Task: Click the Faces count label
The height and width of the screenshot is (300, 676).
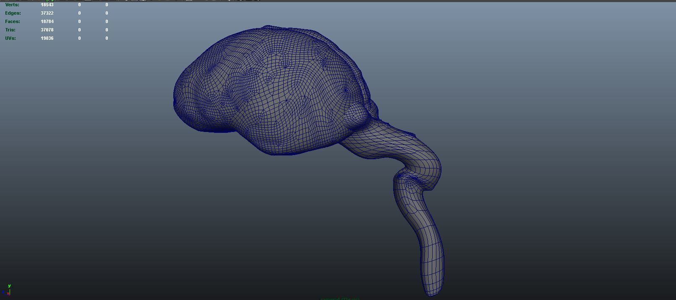Action: pyautogui.click(x=13, y=21)
